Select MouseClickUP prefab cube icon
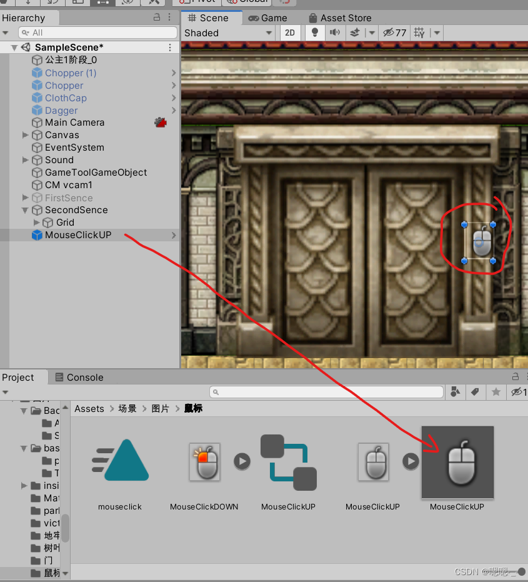528x582 pixels. point(37,235)
